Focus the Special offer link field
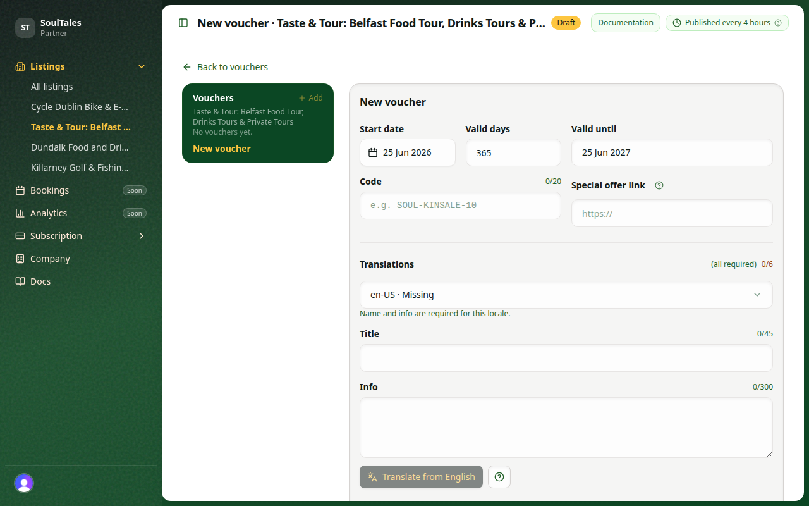Screen dimensions: 809x506 tap(672, 213)
